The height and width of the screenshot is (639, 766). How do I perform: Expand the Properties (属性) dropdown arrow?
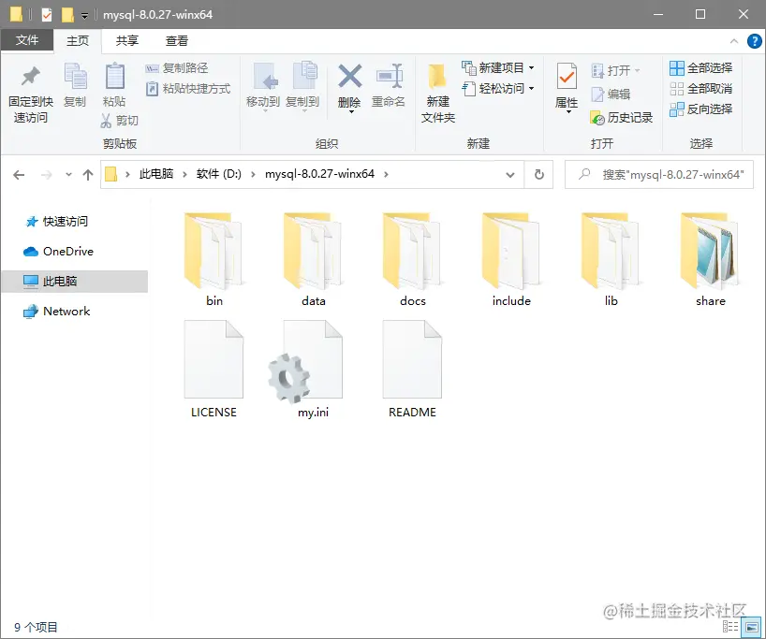click(567, 112)
